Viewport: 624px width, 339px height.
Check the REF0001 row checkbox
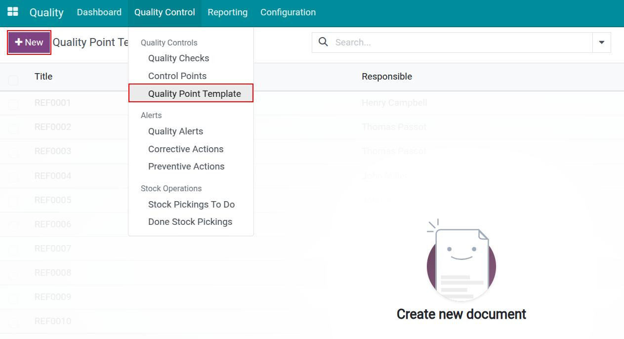coord(13,104)
